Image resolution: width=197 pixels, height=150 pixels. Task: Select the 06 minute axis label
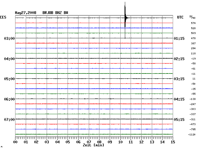point(78,142)
